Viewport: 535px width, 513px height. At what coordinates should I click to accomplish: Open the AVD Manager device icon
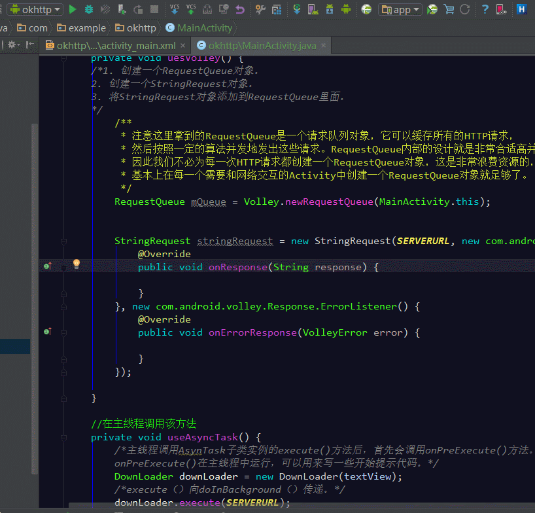click(313, 9)
